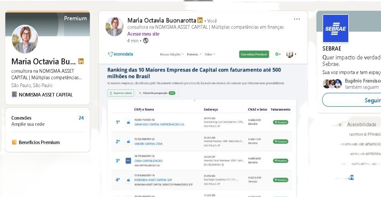Expand the Materiais dropdown
The width and height of the screenshot is (381, 197).
(x=194, y=54)
